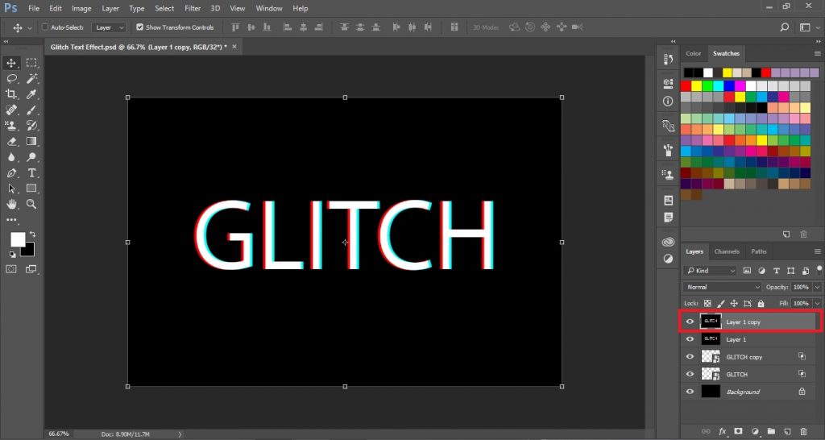The height and width of the screenshot is (440, 825).
Task: Hide the Background layer
Action: coord(690,392)
